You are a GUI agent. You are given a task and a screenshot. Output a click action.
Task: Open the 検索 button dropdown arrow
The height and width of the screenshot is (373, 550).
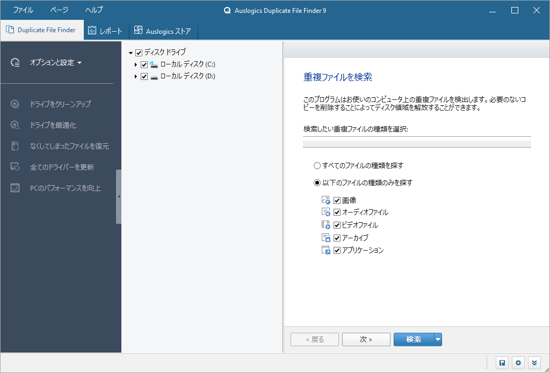coord(437,339)
